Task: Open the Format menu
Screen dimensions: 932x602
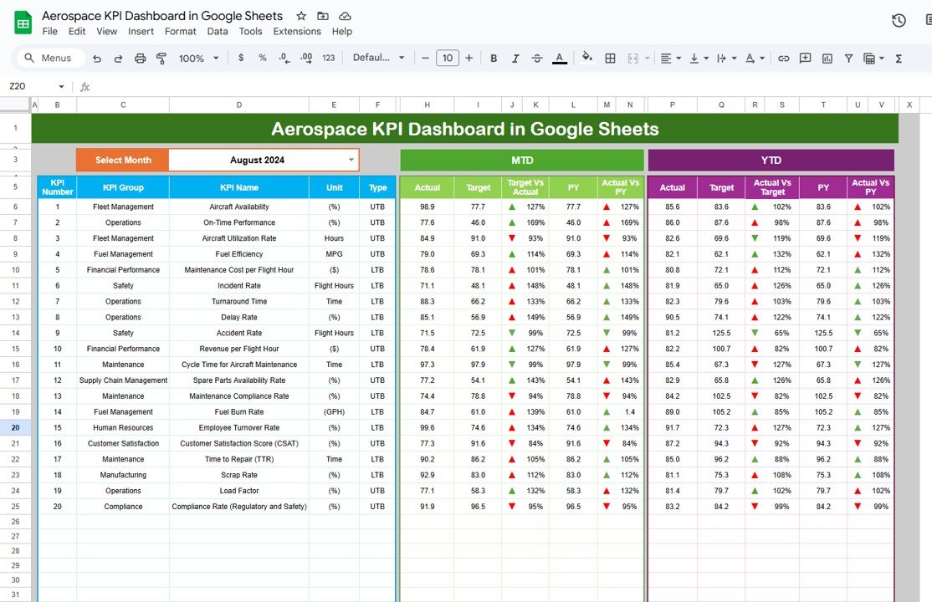Action: click(x=180, y=32)
